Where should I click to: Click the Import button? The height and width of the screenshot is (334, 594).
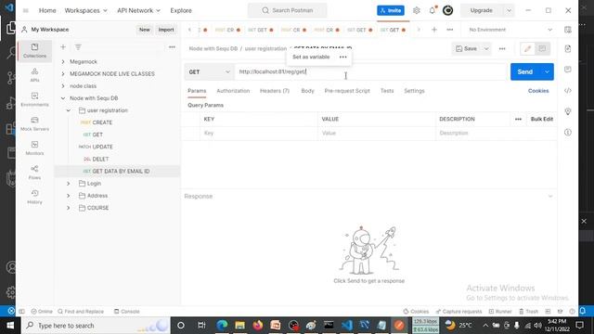166,30
